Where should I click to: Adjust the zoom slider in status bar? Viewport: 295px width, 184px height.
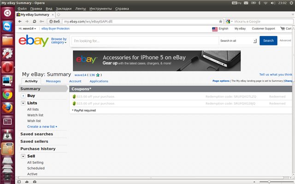[269, 182]
